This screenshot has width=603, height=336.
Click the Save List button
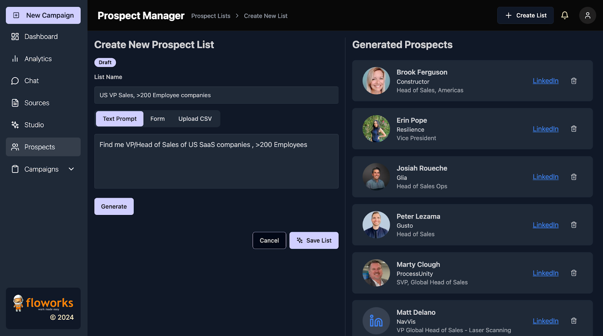point(314,241)
